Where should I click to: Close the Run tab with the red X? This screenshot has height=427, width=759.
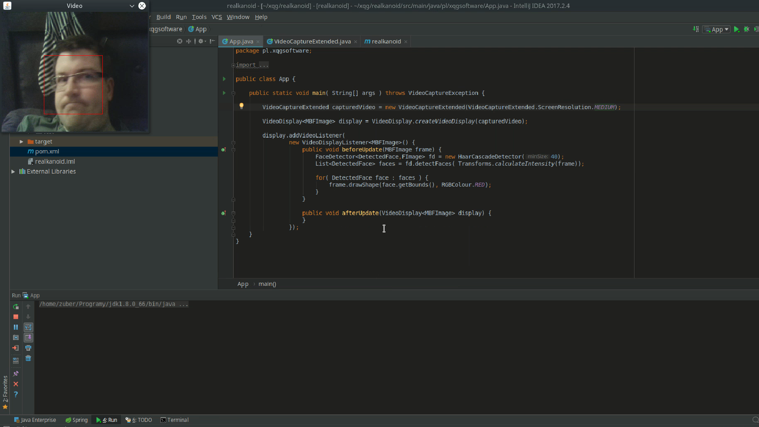click(x=16, y=384)
